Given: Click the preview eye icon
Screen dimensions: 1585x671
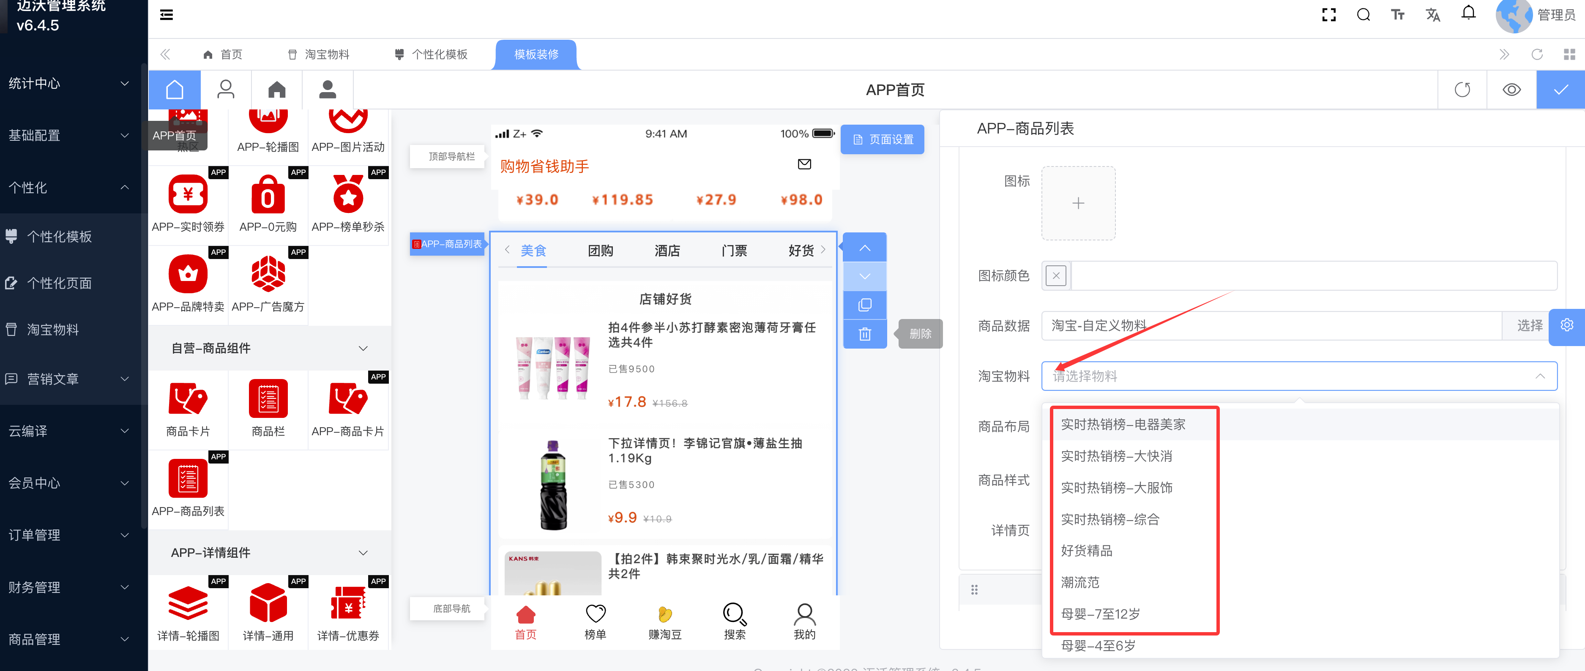Looking at the screenshot, I should click(x=1511, y=90).
